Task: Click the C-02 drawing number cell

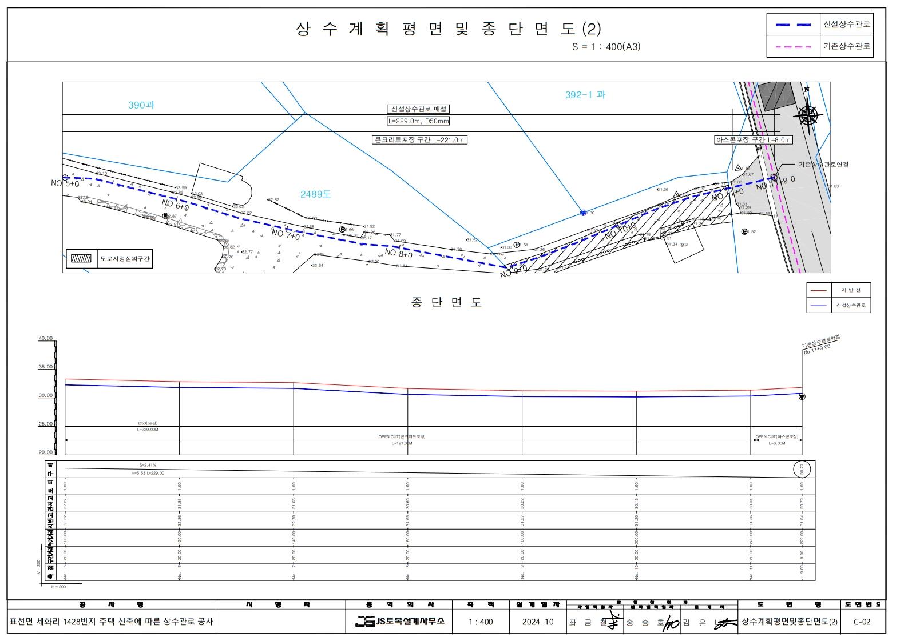Action: 862,622
